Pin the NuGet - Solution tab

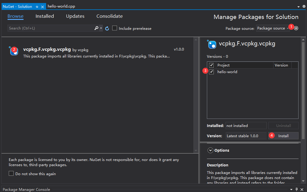click(37, 7)
